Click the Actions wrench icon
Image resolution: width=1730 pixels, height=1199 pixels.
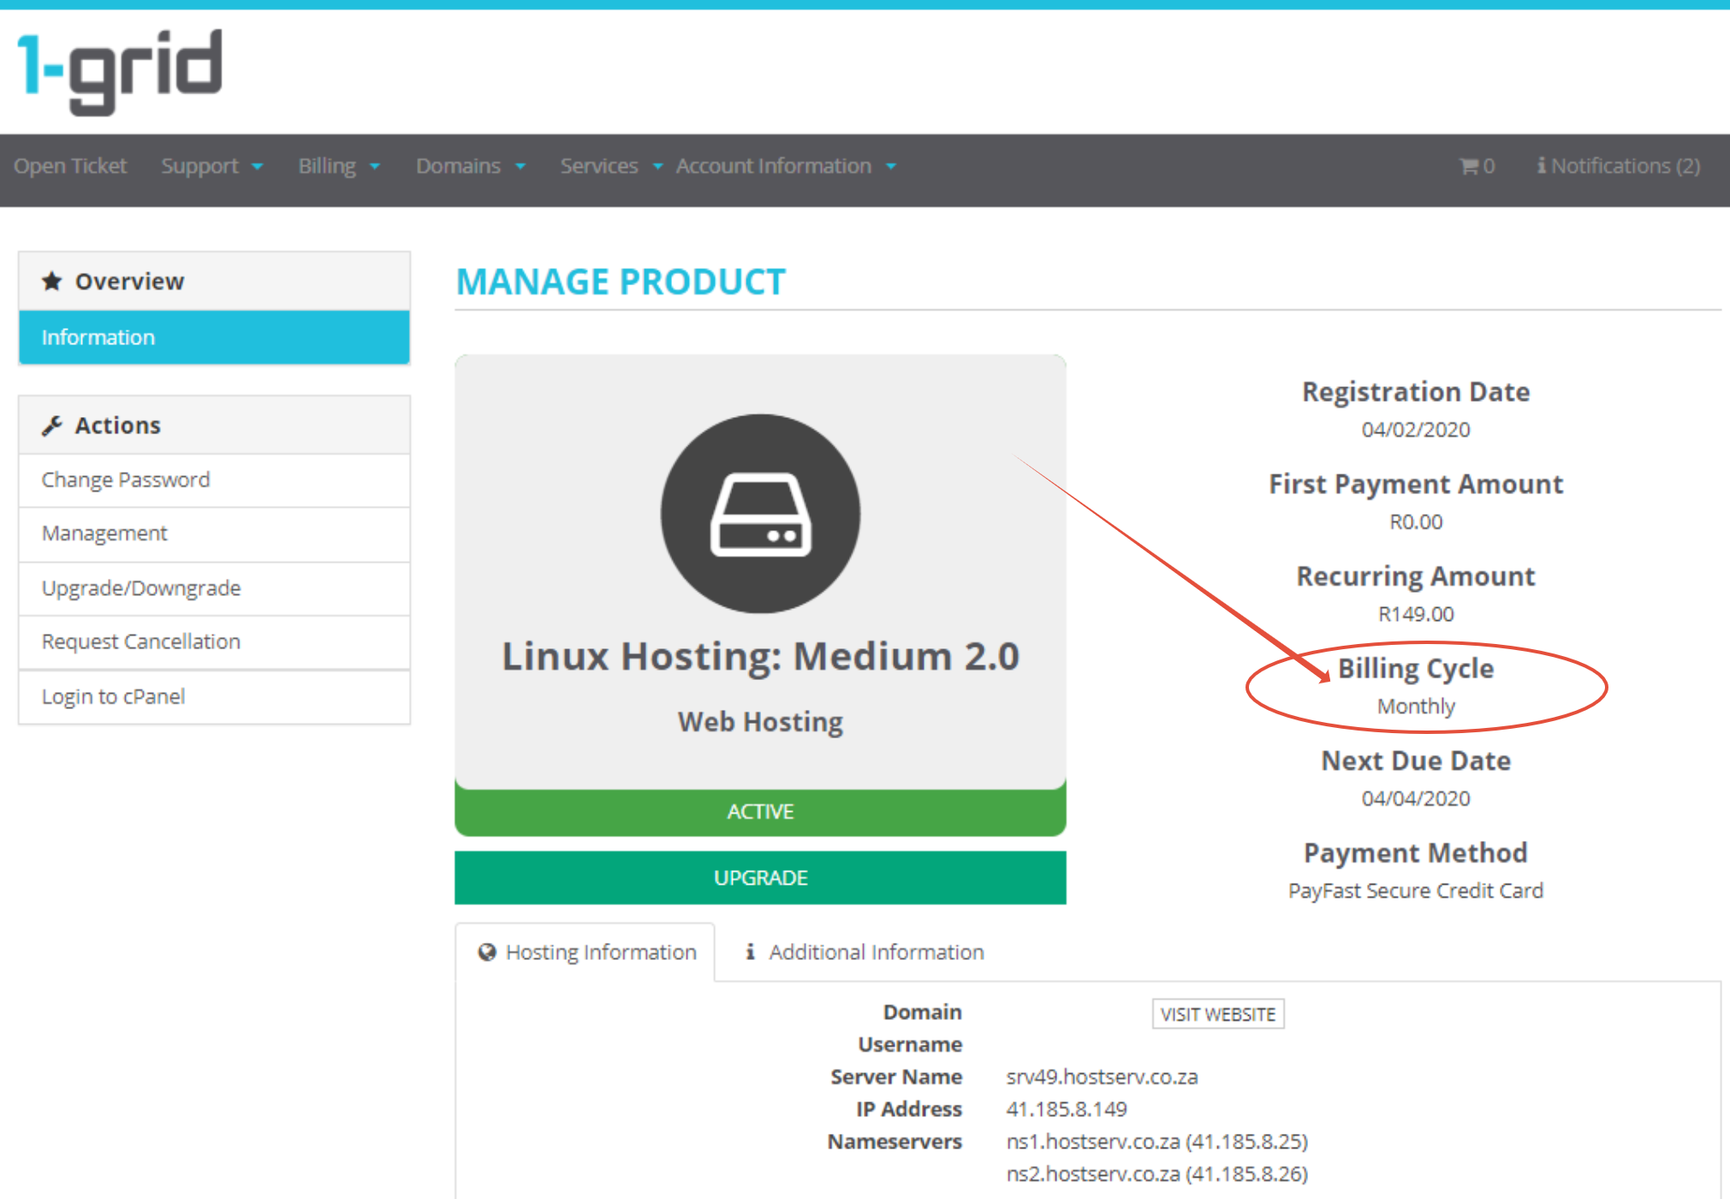[52, 425]
